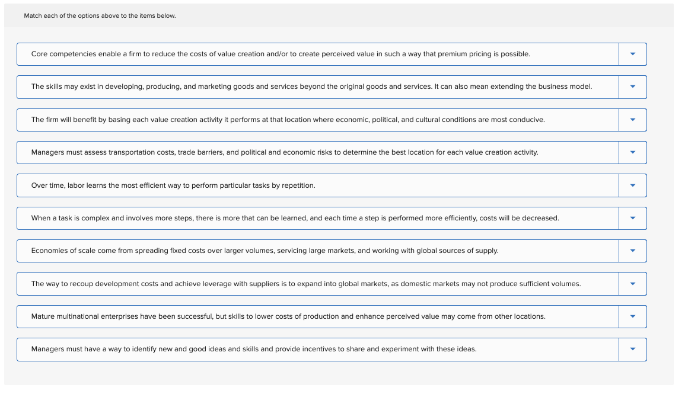The height and width of the screenshot is (394, 688).
Task: Expand the dropdown about complex tasks and steps
Action: click(x=632, y=217)
